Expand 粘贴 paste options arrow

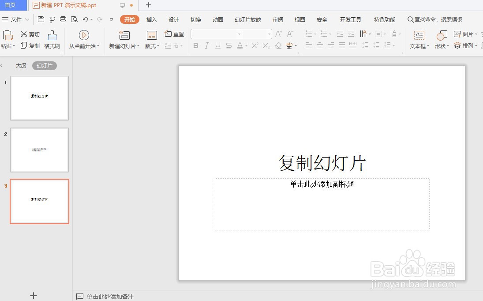click(14, 46)
